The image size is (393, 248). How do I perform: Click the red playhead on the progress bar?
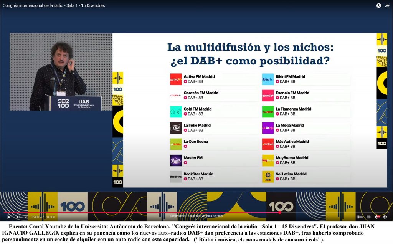tap(279, 212)
